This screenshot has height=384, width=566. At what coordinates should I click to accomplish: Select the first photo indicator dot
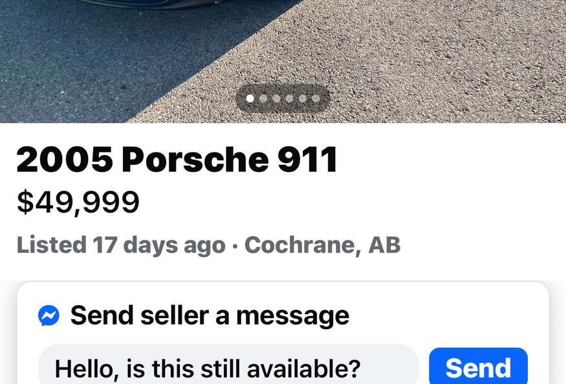coord(250,98)
